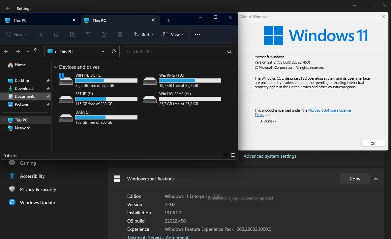Open the DATA (J:) drive
The image size is (391, 239).
[x=98, y=117]
